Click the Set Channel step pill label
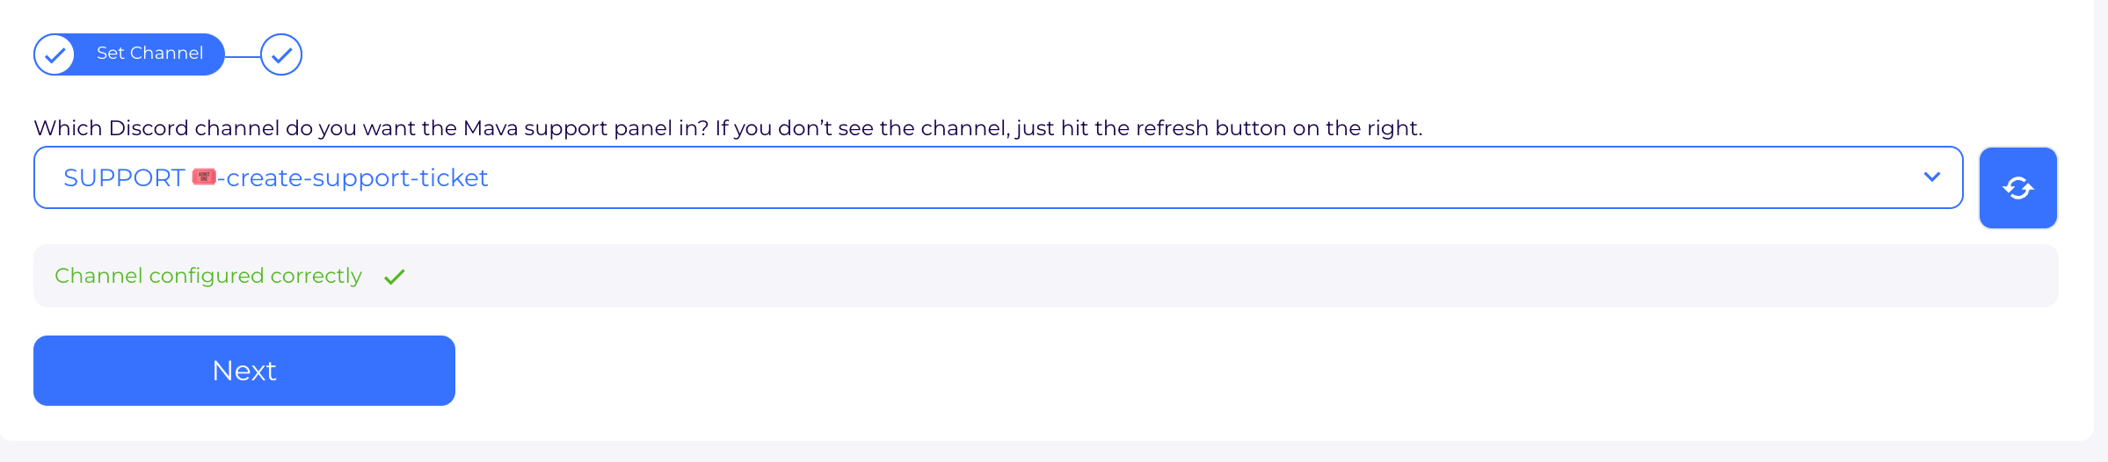 click(x=149, y=54)
